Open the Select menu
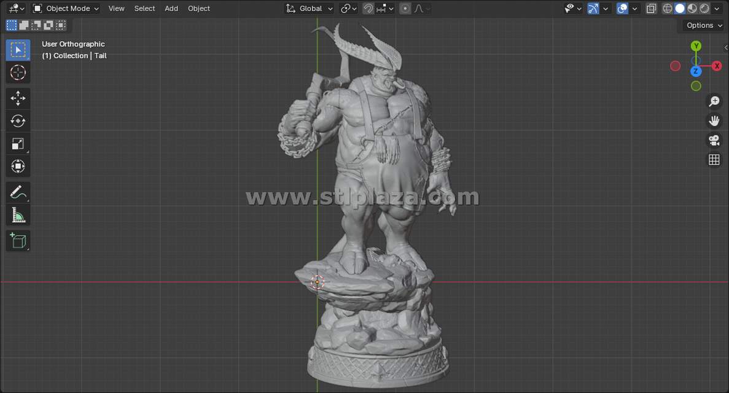The image size is (729, 393). 144,9
